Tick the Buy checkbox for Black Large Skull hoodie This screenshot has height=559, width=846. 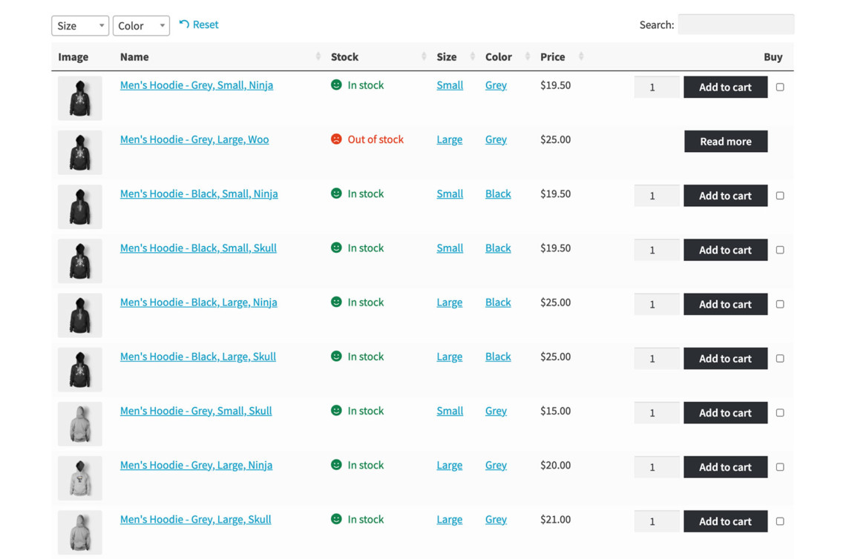780,358
